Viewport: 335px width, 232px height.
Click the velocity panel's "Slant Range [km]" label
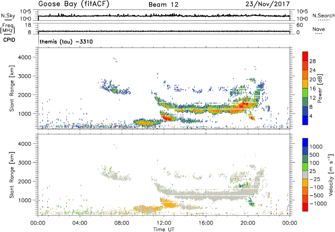(12, 175)
